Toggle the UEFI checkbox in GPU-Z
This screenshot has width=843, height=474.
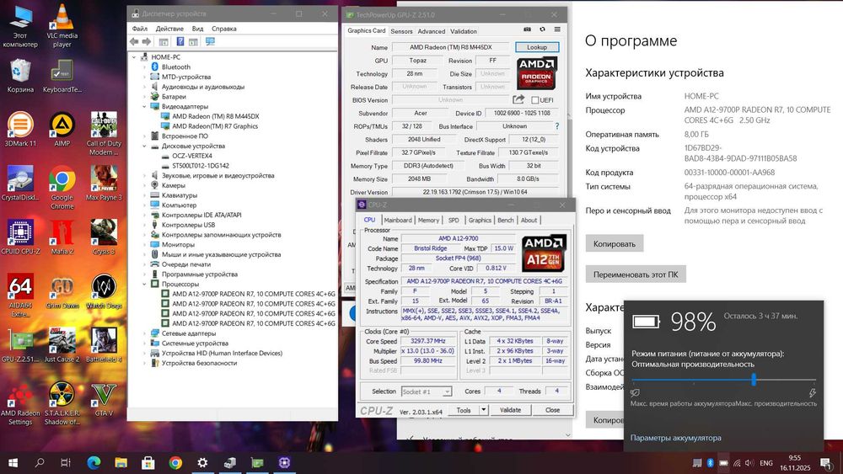pyautogui.click(x=535, y=100)
